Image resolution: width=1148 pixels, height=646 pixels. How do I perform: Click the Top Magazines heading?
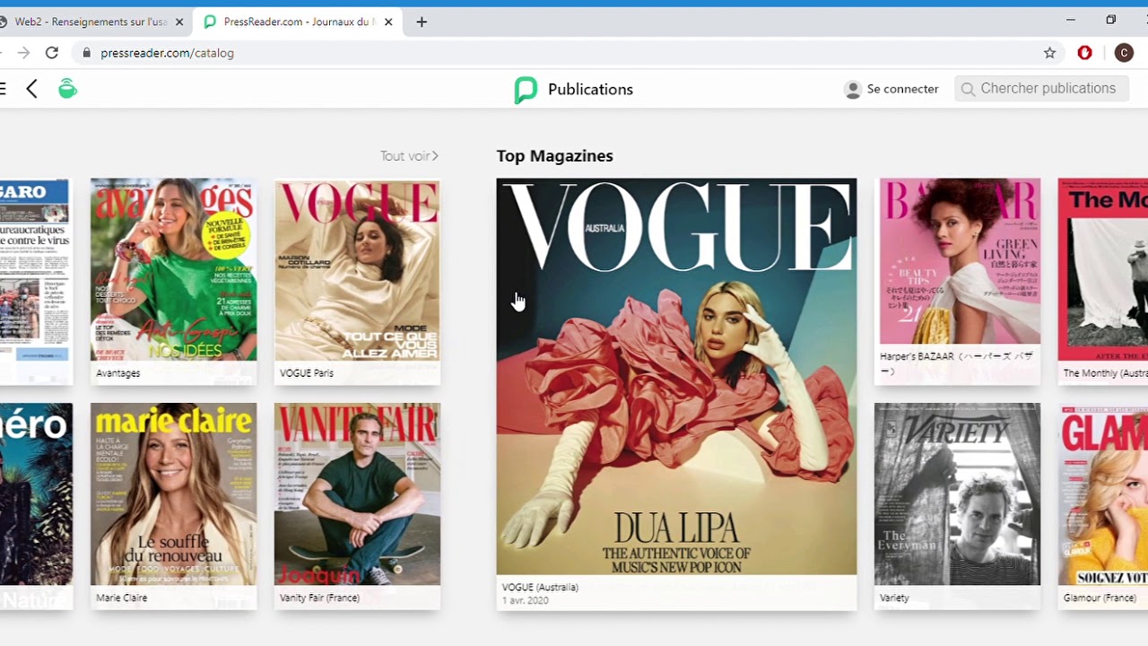click(x=554, y=156)
